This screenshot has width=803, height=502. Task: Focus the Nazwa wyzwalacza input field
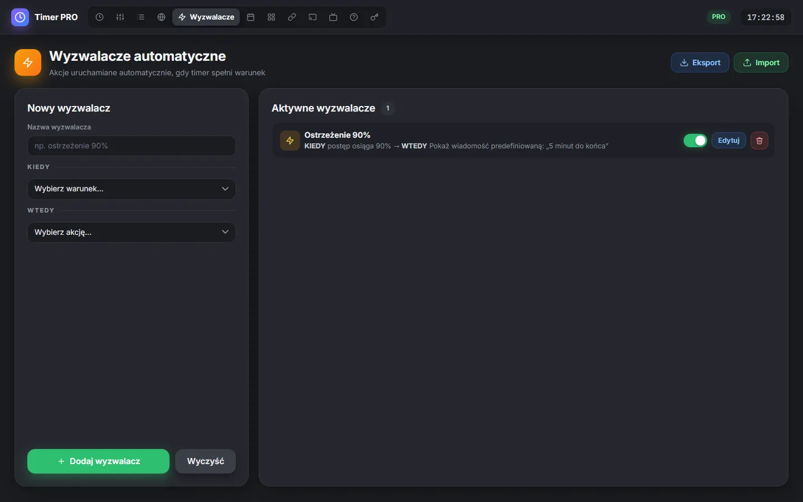132,146
